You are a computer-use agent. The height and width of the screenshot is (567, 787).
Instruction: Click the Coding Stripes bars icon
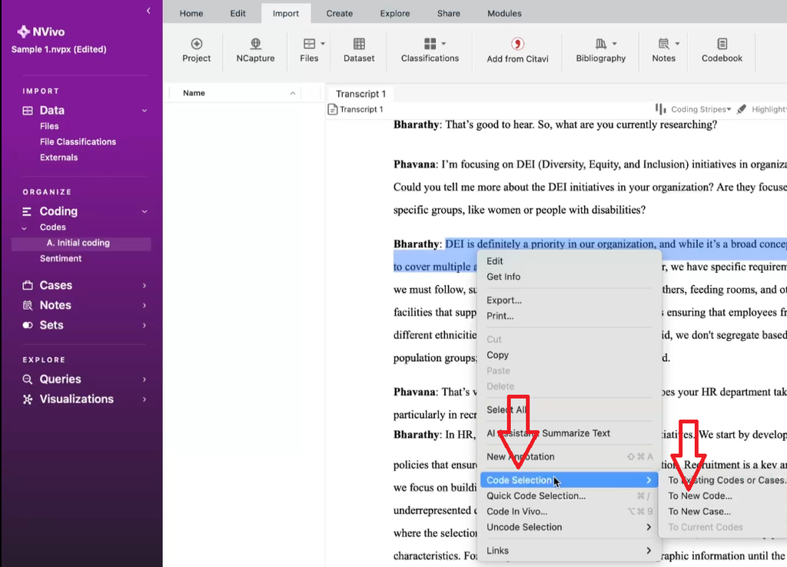pos(660,109)
